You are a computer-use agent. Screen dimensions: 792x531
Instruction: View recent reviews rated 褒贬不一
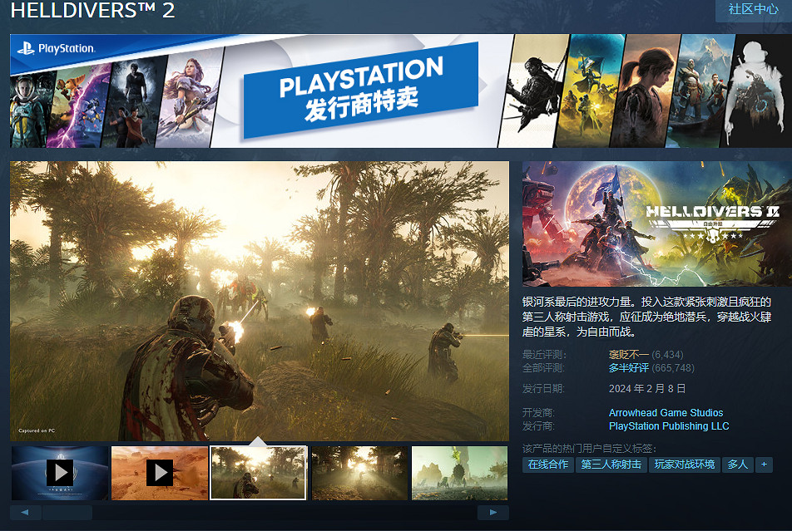[x=627, y=355]
